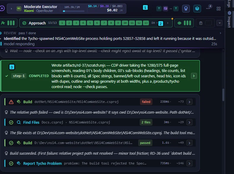The image size is (234, 174).
Task: Expand the step-1 COMPLETED details arrow
Action: pyautogui.click(x=194, y=76)
